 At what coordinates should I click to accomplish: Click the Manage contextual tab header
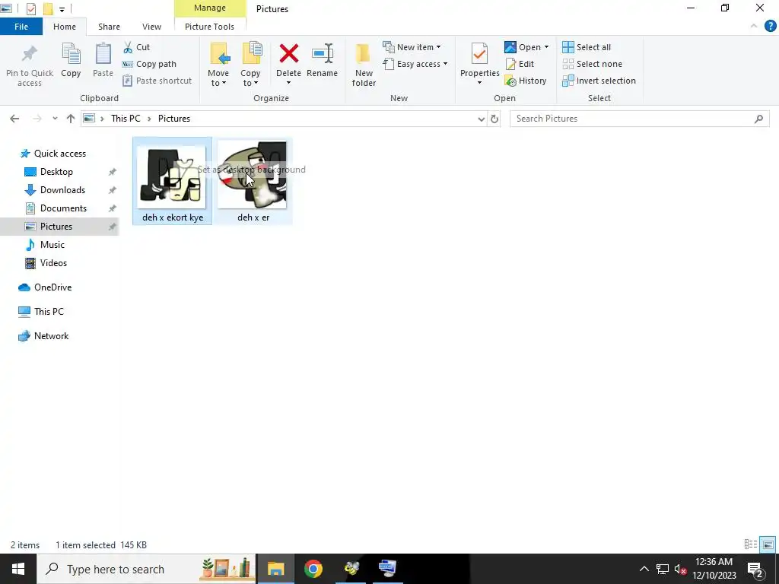coord(210,8)
